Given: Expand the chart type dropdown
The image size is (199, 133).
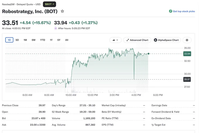Looking at the screenshot, I should (x=115, y=40).
